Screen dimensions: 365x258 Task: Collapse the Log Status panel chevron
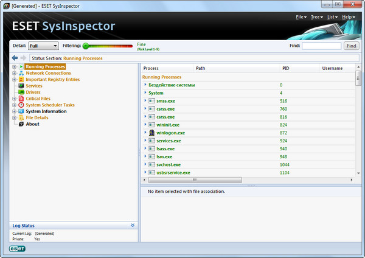133,225
